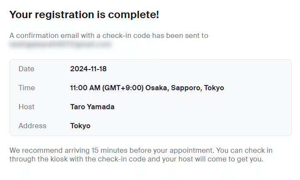Click the Tokyo address value
This screenshot has width=300, height=180.
[x=80, y=126]
